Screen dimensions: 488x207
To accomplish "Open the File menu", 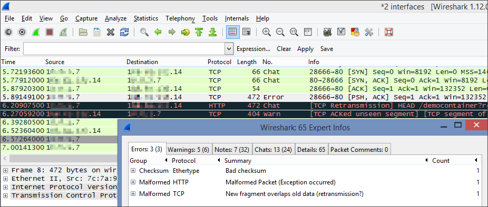I will point(9,18).
